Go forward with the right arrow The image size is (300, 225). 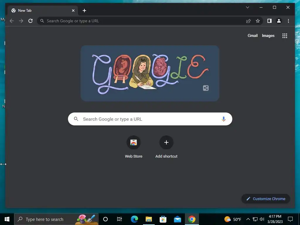[21, 21]
